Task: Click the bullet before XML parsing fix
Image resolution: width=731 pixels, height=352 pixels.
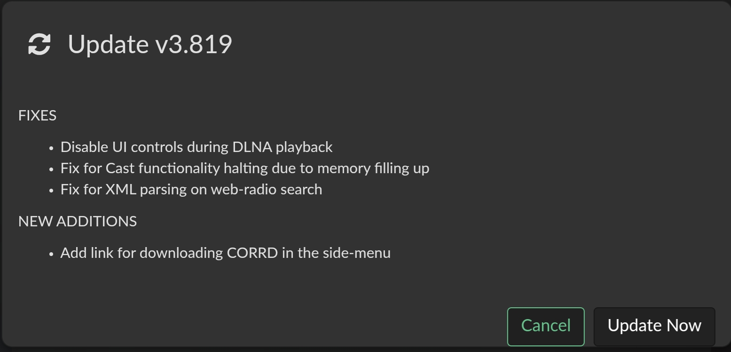Action: coord(52,191)
